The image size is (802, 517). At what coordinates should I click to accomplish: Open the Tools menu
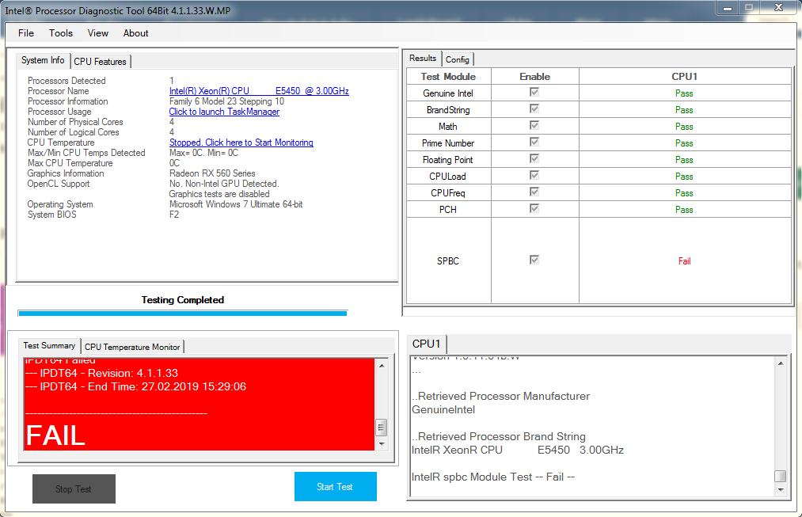[61, 33]
